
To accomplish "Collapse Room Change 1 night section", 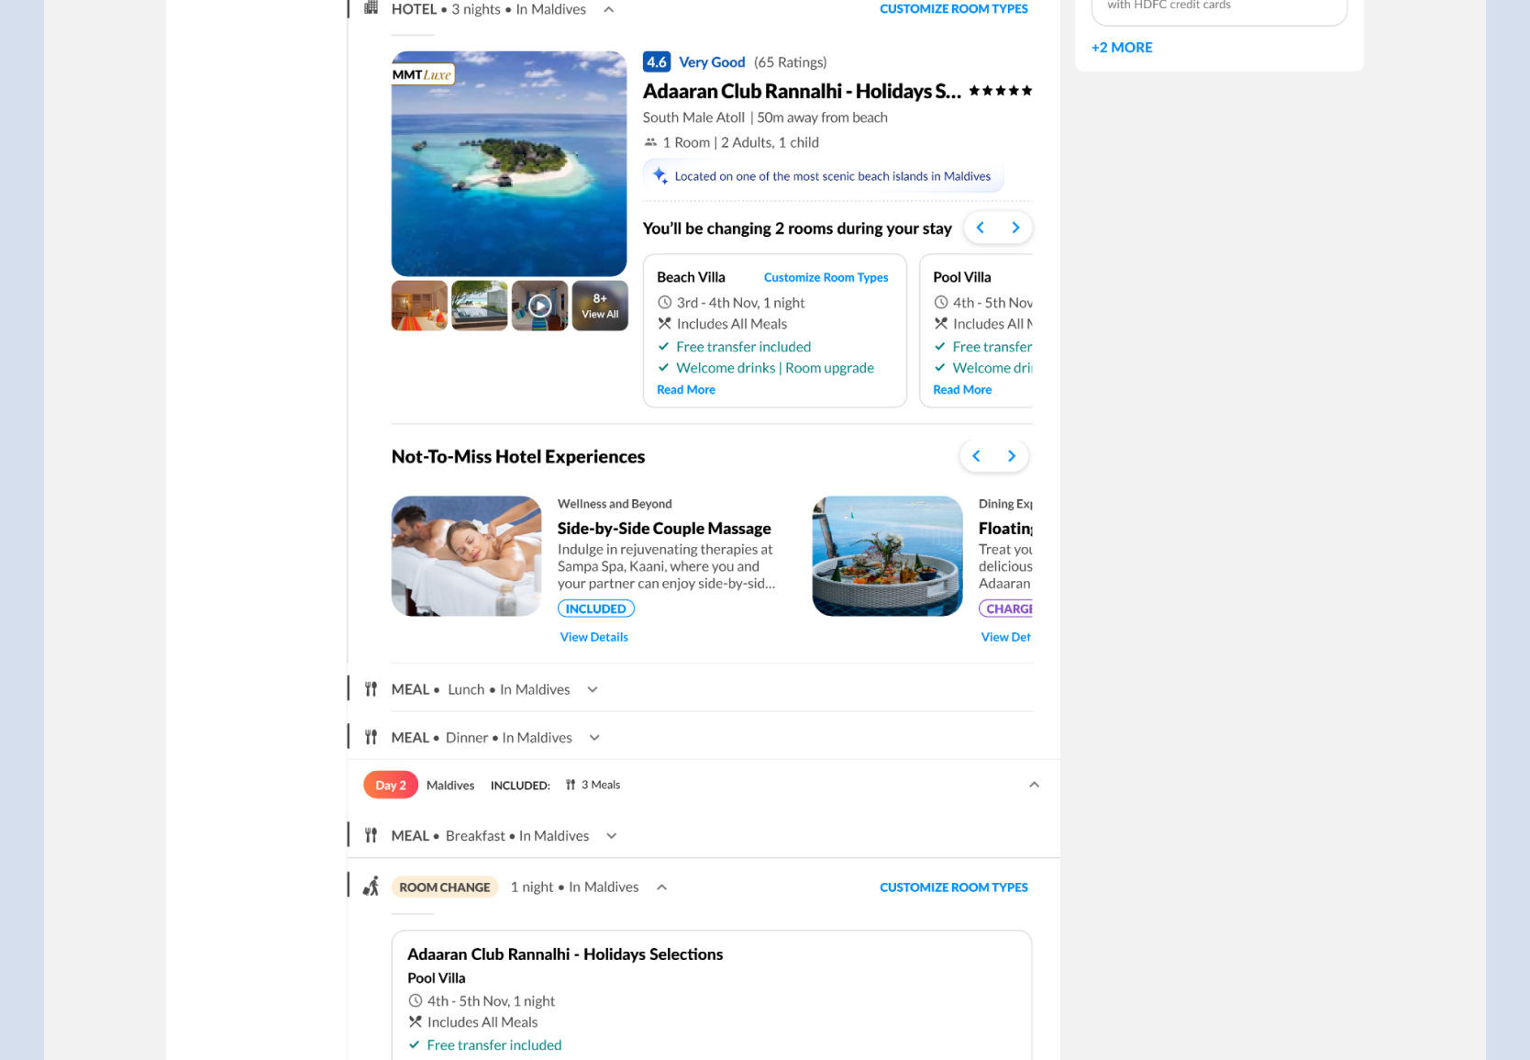I will coord(661,887).
